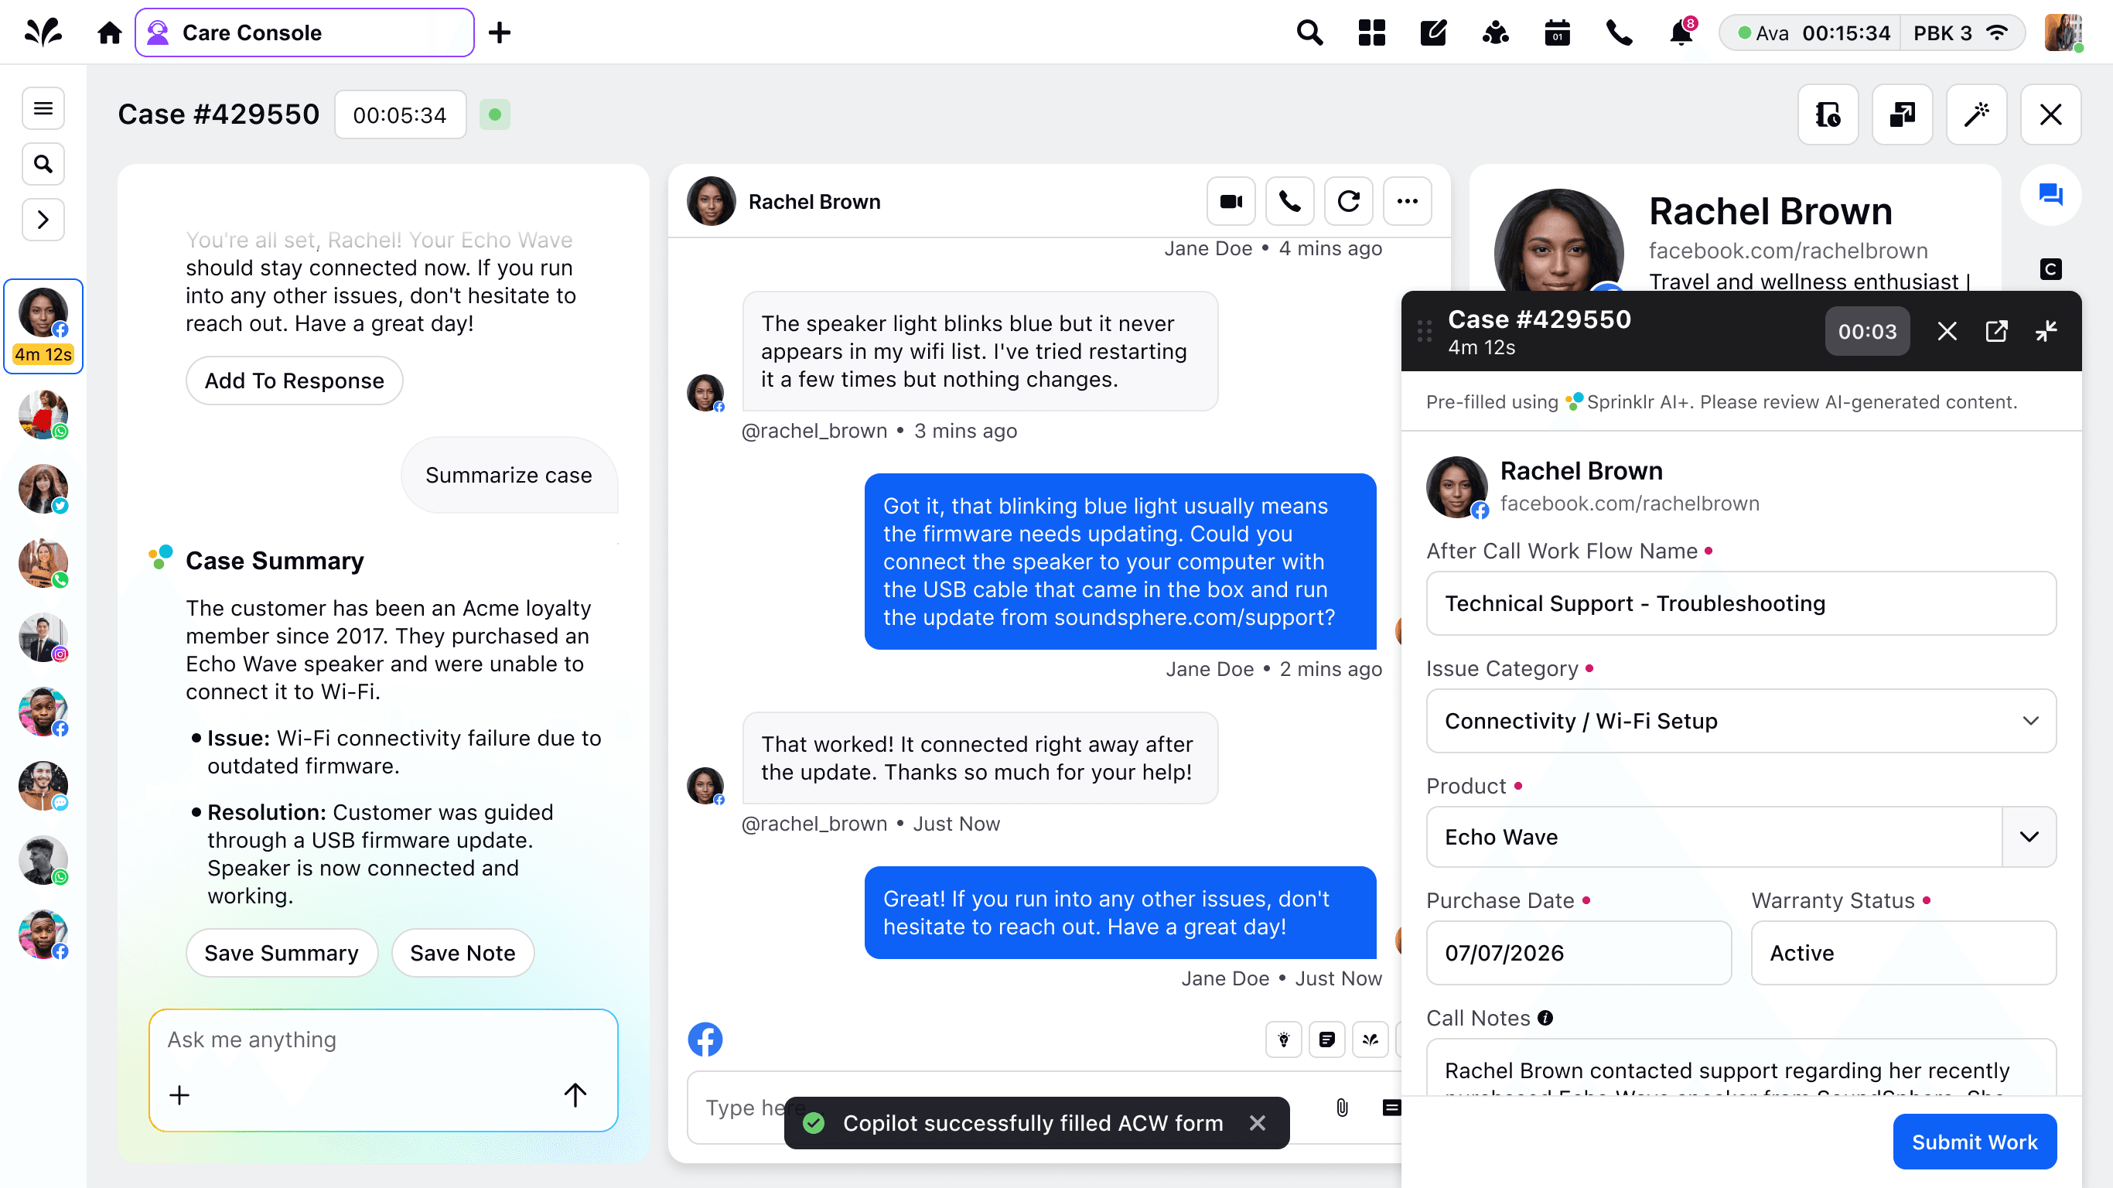The height and width of the screenshot is (1188, 2113).
Task: Pop out the ACW panel in new window
Action: point(1996,332)
